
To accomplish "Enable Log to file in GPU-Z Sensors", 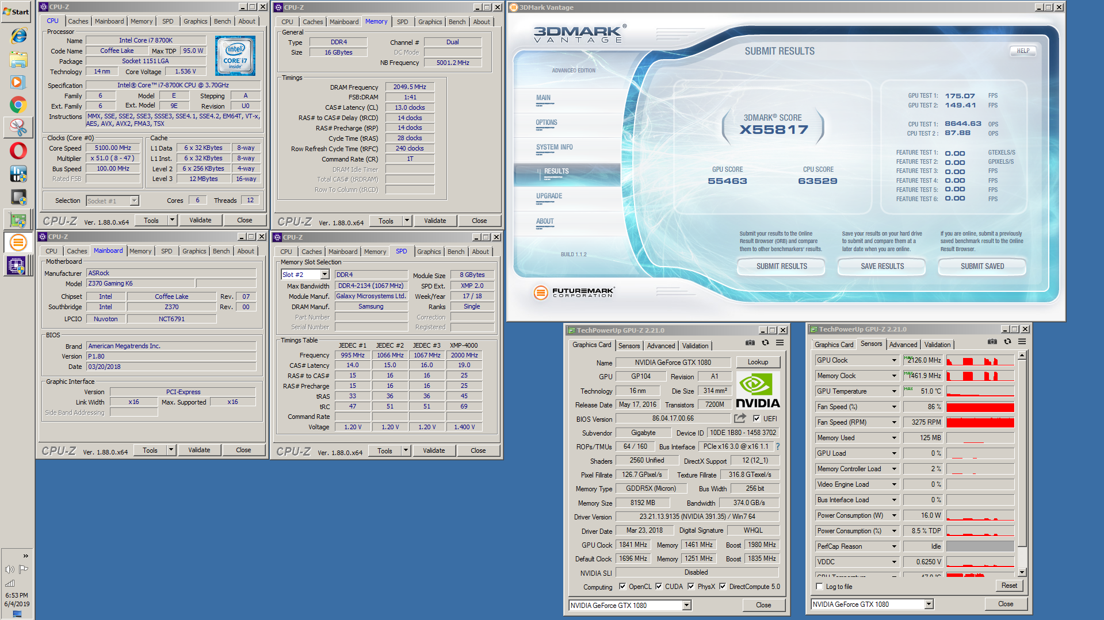I will point(819,587).
